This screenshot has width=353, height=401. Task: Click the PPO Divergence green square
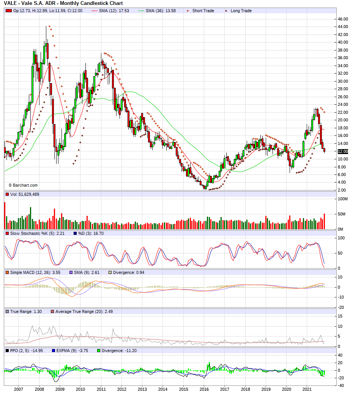pyautogui.click(x=99, y=351)
